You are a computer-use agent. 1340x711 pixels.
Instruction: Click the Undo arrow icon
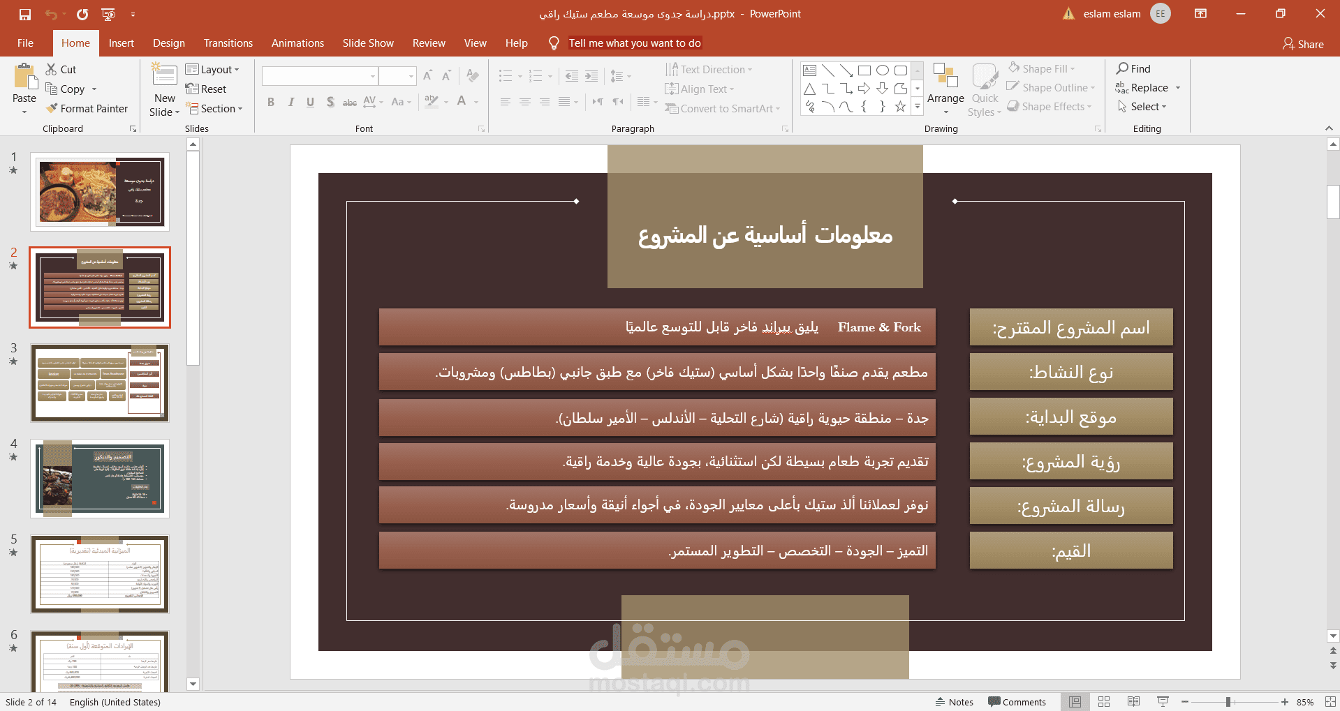[50, 14]
